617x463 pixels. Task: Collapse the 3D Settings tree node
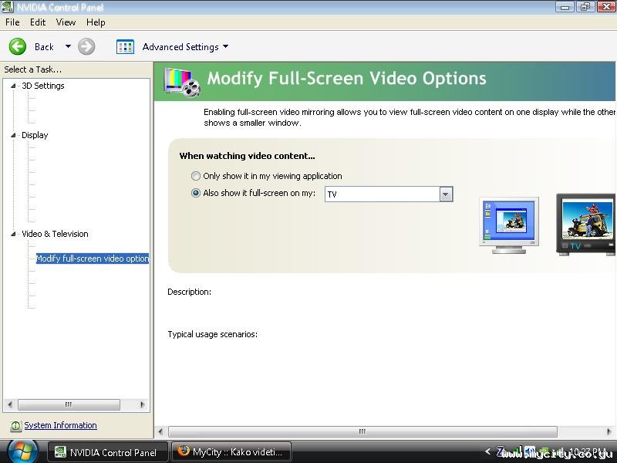coord(13,86)
